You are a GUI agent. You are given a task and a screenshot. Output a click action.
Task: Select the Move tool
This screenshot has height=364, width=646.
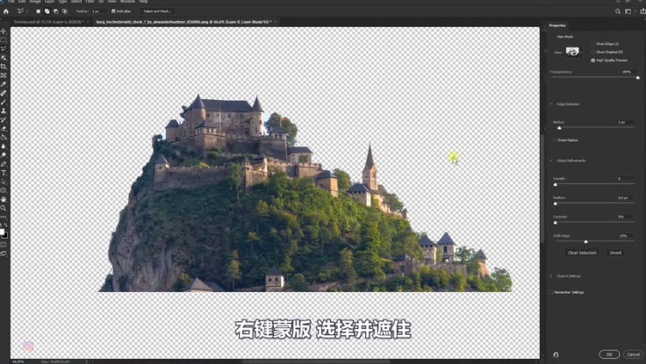[x=4, y=32]
